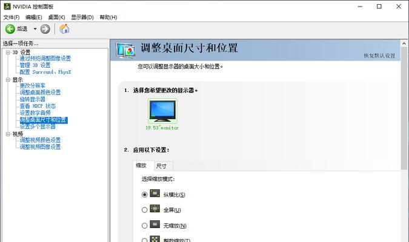Open 更改分辨率 page

click(x=33, y=85)
